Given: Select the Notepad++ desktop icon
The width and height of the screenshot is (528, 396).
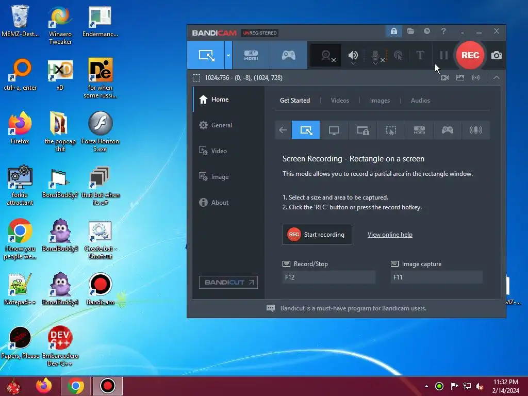Looking at the screenshot, I should point(20,289).
